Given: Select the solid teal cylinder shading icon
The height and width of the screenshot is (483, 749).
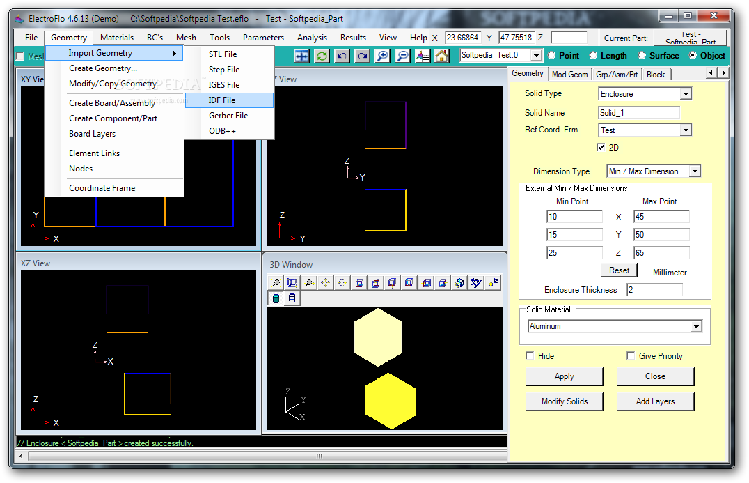Looking at the screenshot, I should [x=276, y=298].
